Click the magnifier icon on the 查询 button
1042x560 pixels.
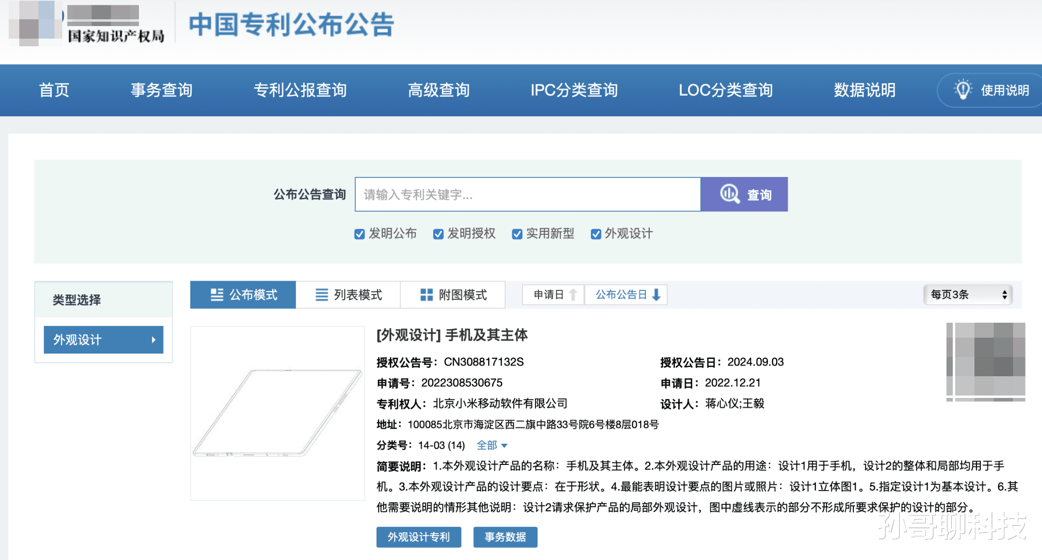729,194
